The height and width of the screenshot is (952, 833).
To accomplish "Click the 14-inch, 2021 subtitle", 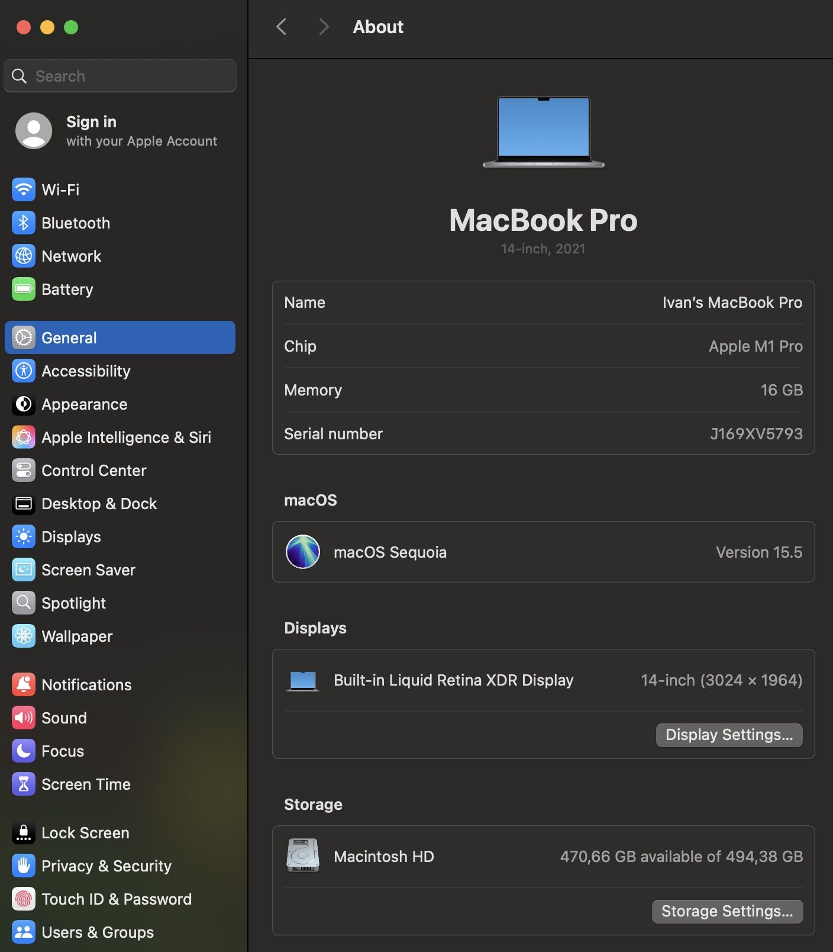I will coord(543,249).
